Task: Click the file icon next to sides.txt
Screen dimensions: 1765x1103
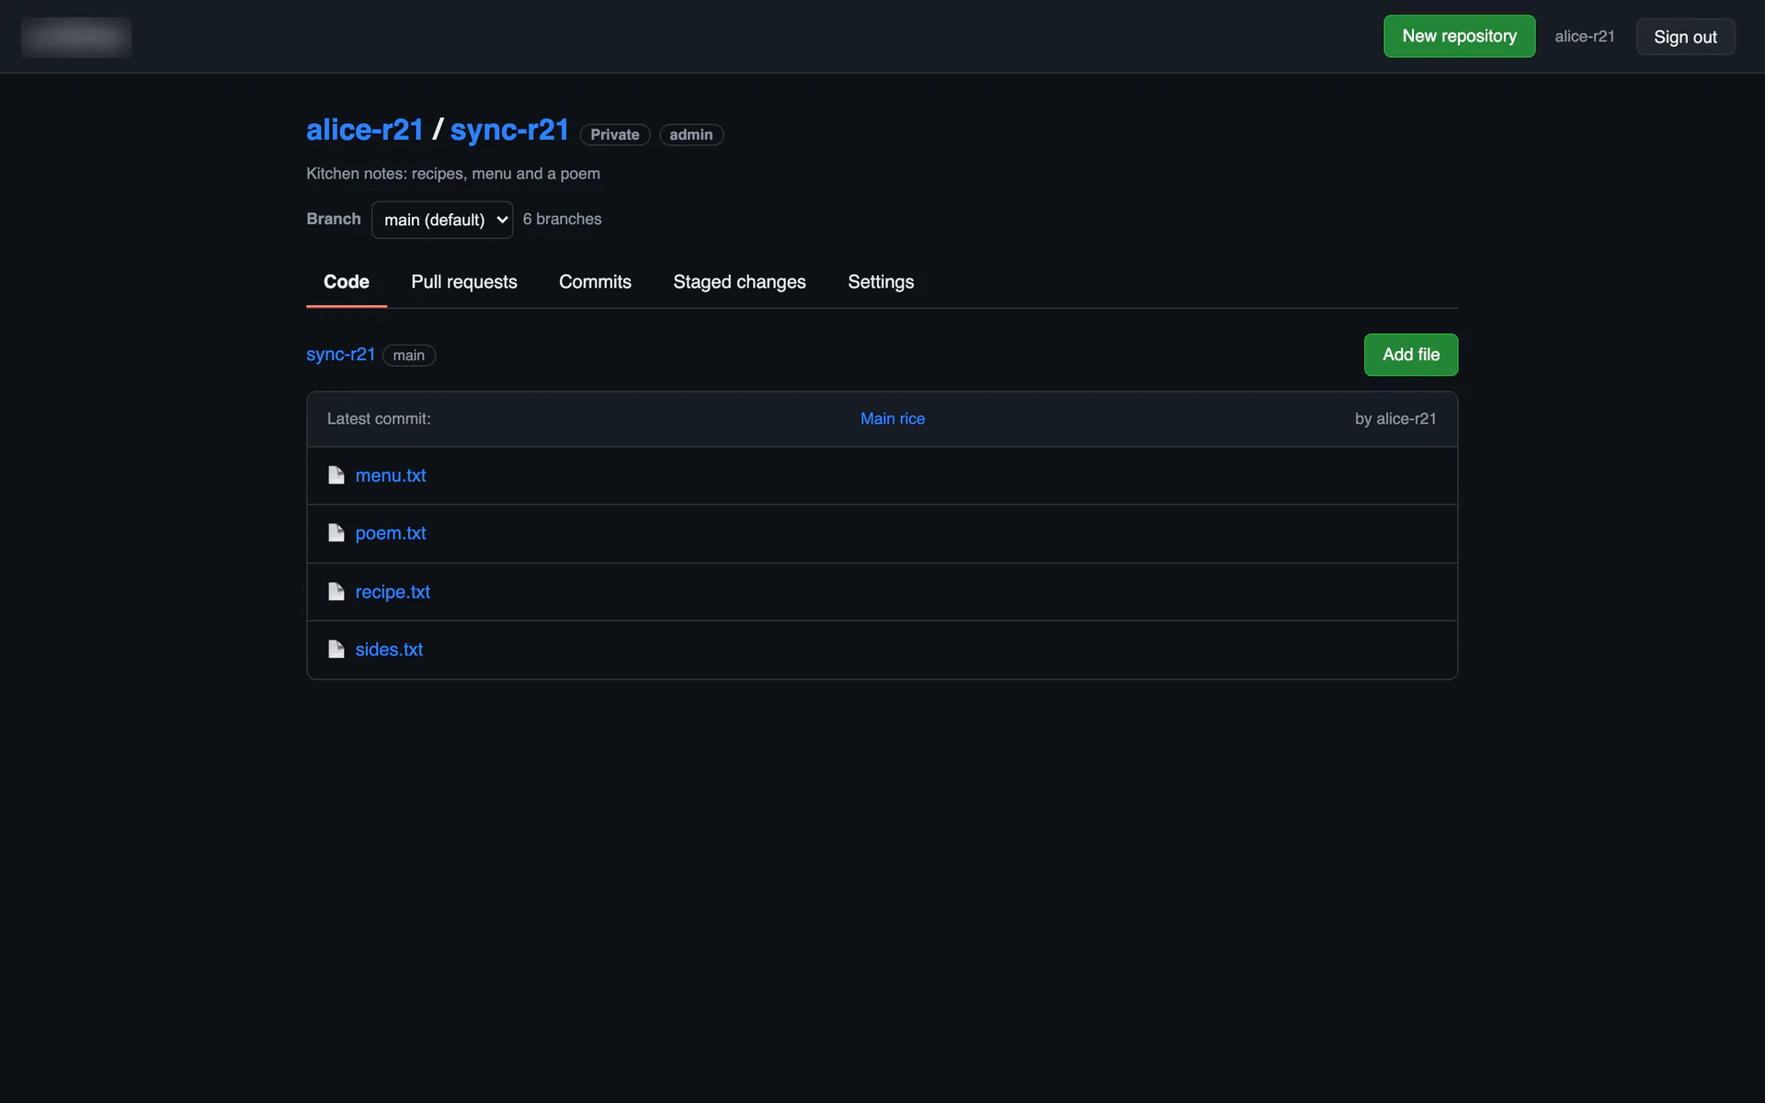Action: pyautogui.click(x=336, y=649)
